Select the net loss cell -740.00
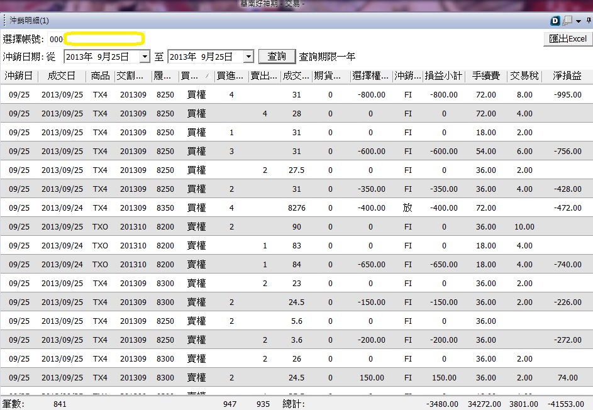This screenshot has height=410, width=593. coord(568,264)
